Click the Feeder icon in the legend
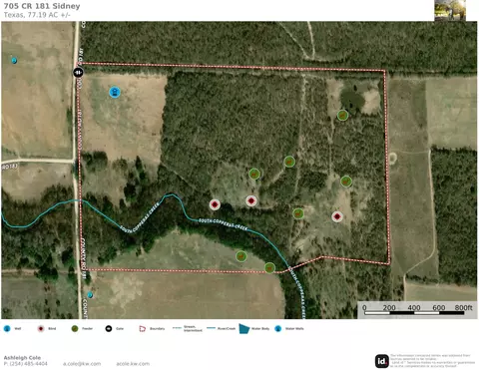479x370 pixels. (75, 328)
